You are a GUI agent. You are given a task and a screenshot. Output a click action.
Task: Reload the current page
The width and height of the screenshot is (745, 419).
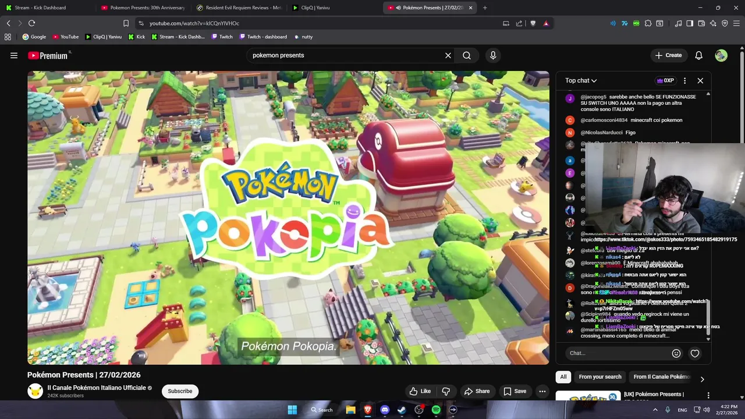click(31, 23)
